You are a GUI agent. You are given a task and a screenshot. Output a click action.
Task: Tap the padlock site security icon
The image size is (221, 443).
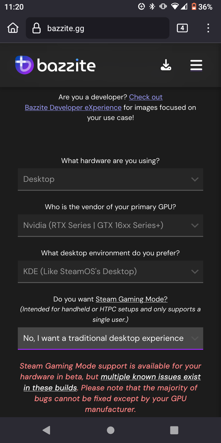37,28
